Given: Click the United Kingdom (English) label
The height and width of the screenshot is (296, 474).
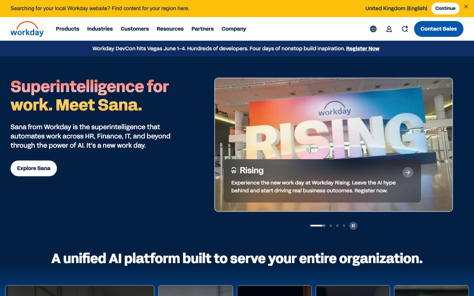Looking at the screenshot, I should [x=396, y=9].
